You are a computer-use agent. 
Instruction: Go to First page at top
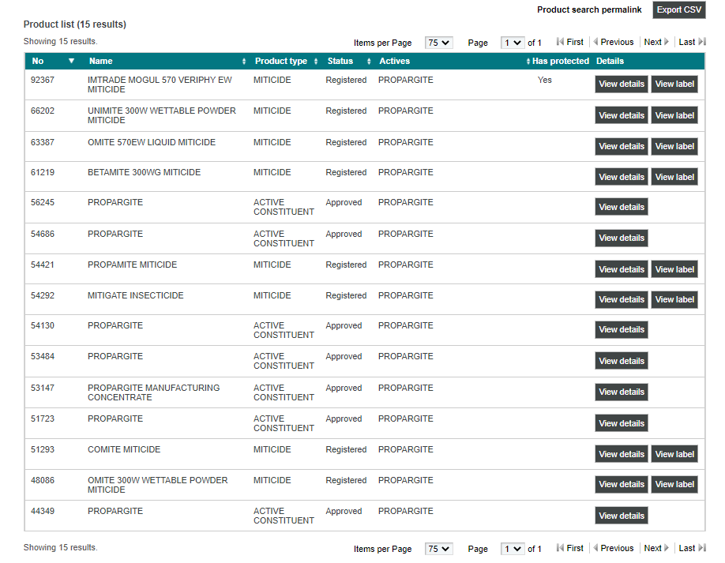point(570,42)
